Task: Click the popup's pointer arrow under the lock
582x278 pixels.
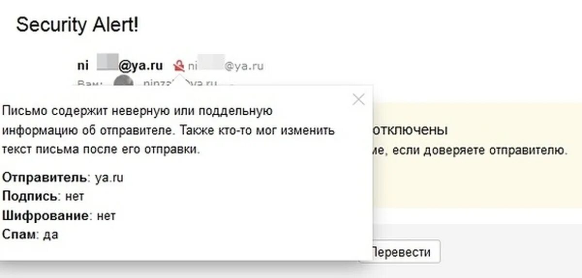Action: coord(180,80)
